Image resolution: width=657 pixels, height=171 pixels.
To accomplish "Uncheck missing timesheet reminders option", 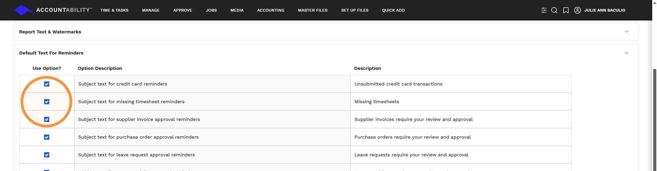I will pos(47,102).
